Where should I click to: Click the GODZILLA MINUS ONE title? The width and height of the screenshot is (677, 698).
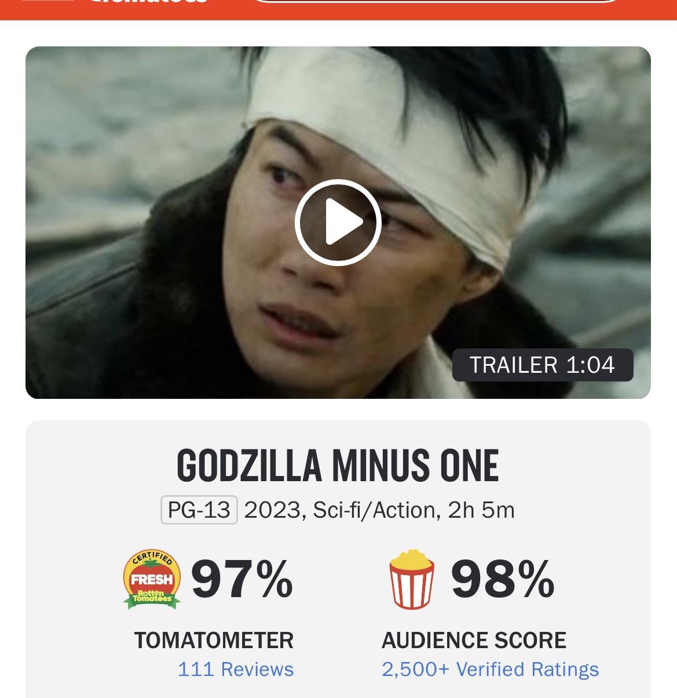pyautogui.click(x=338, y=466)
